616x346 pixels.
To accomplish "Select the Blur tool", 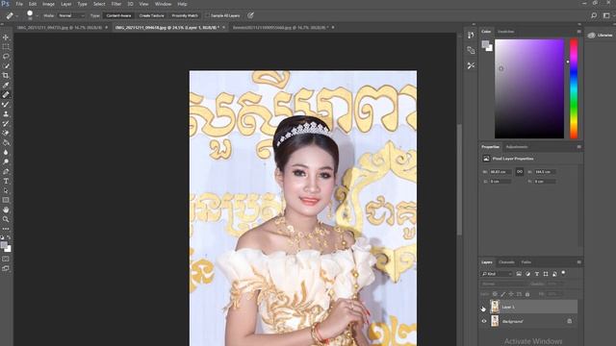I will tap(6, 152).
